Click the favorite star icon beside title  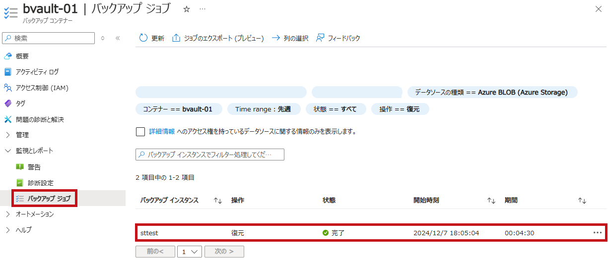coord(187,9)
